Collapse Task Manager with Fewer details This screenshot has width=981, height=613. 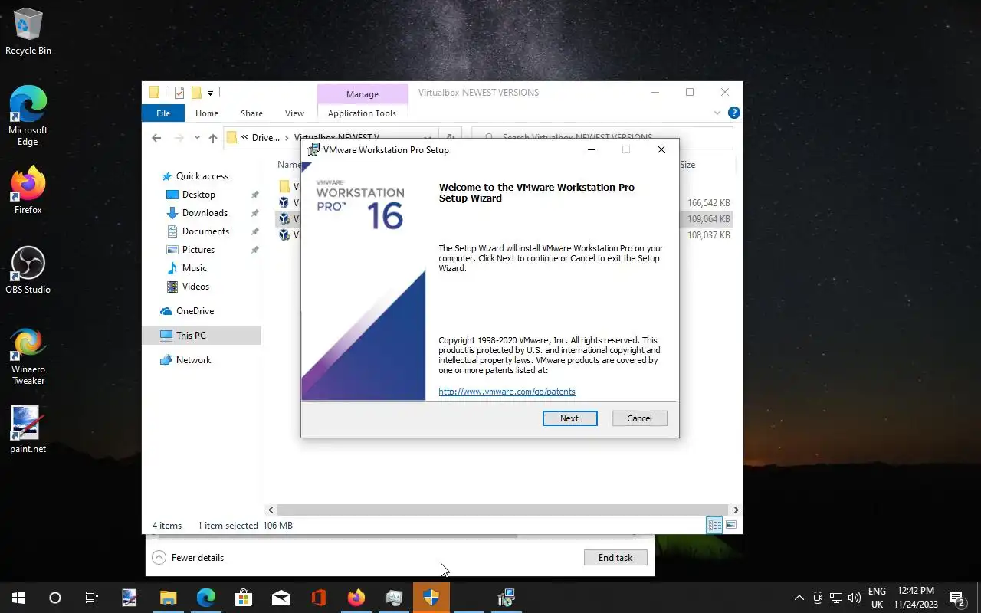tap(188, 558)
